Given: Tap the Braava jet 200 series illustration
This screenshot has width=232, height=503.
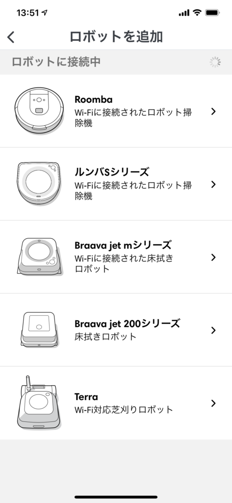Looking at the screenshot, I should click(40, 329).
